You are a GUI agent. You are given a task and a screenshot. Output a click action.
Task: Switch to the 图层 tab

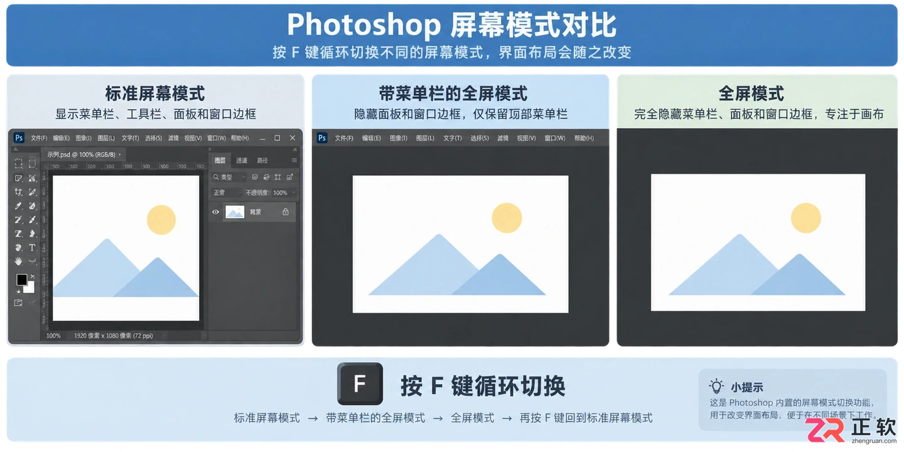pos(220,161)
